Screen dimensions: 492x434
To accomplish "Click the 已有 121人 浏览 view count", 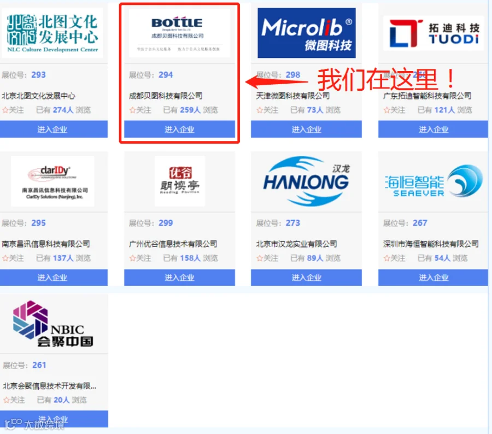I will click(x=445, y=110).
